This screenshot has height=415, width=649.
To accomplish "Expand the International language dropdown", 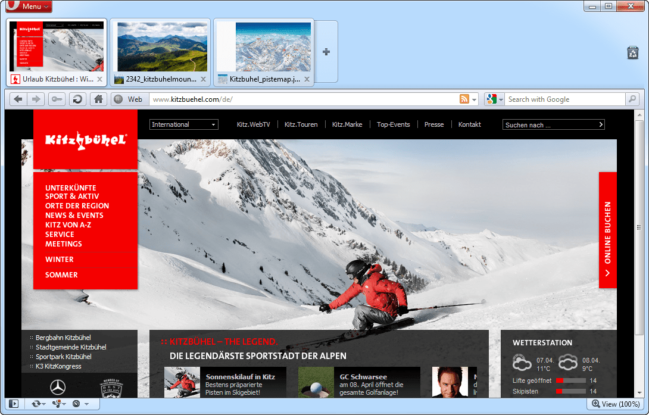I will 184,124.
